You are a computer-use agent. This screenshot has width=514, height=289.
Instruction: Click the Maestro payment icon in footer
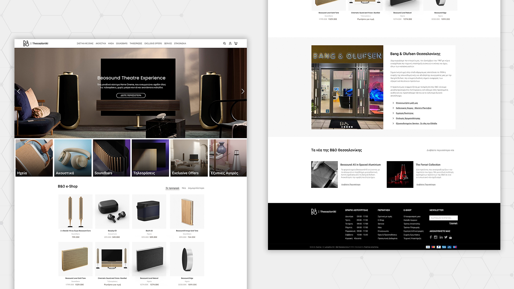(455, 247)
